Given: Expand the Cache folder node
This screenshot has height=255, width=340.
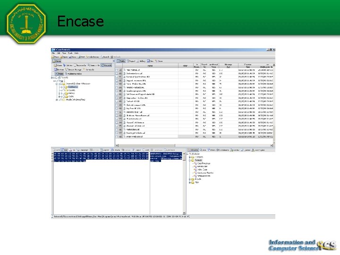Looking at the screenshot, I should 59,96.
